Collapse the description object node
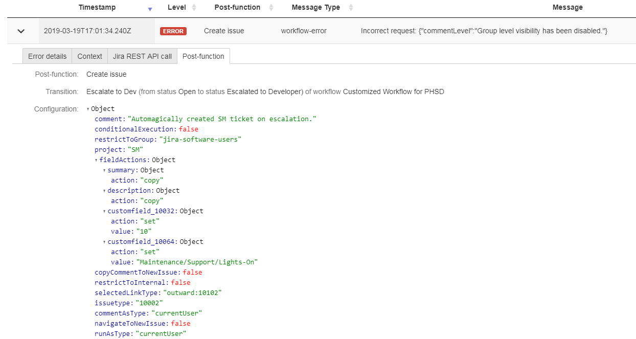 point(104,191)
